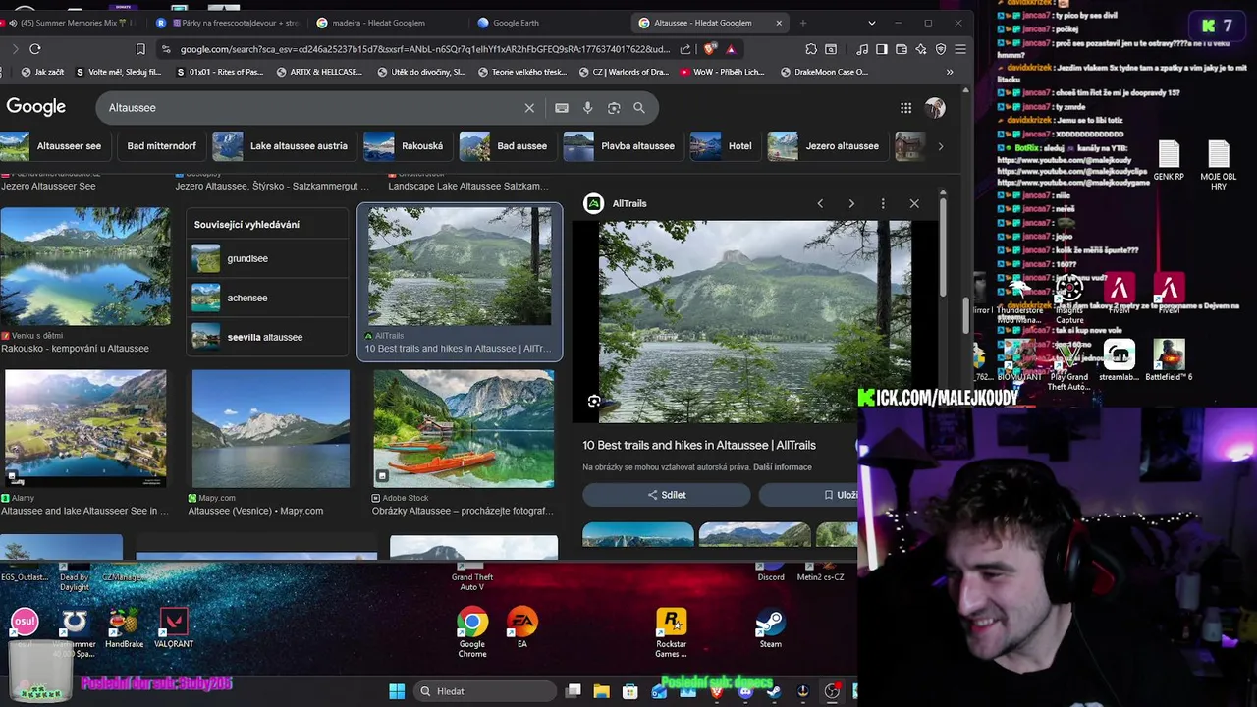Select the Rakouská filter chip
The image size is (1257, 707).
[408, 146]
